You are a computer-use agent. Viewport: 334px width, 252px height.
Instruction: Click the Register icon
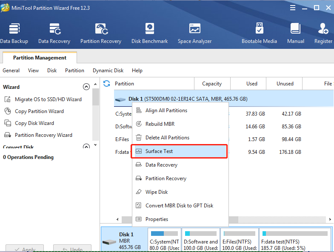click(x=323, y=28)
